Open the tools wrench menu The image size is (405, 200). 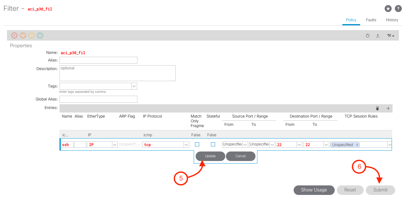pyautogui.click(x=390, y=36)
